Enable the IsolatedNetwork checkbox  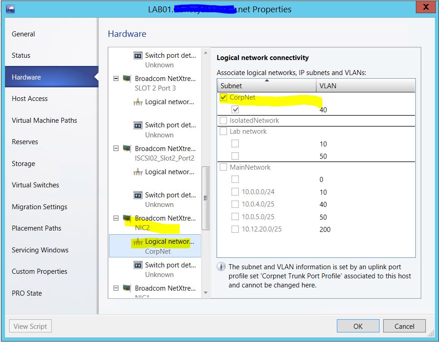pos(223,121)
